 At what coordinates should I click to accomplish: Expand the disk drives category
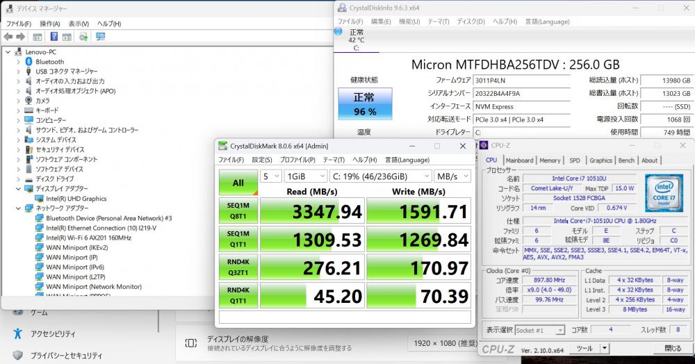[x=18, y=179]
